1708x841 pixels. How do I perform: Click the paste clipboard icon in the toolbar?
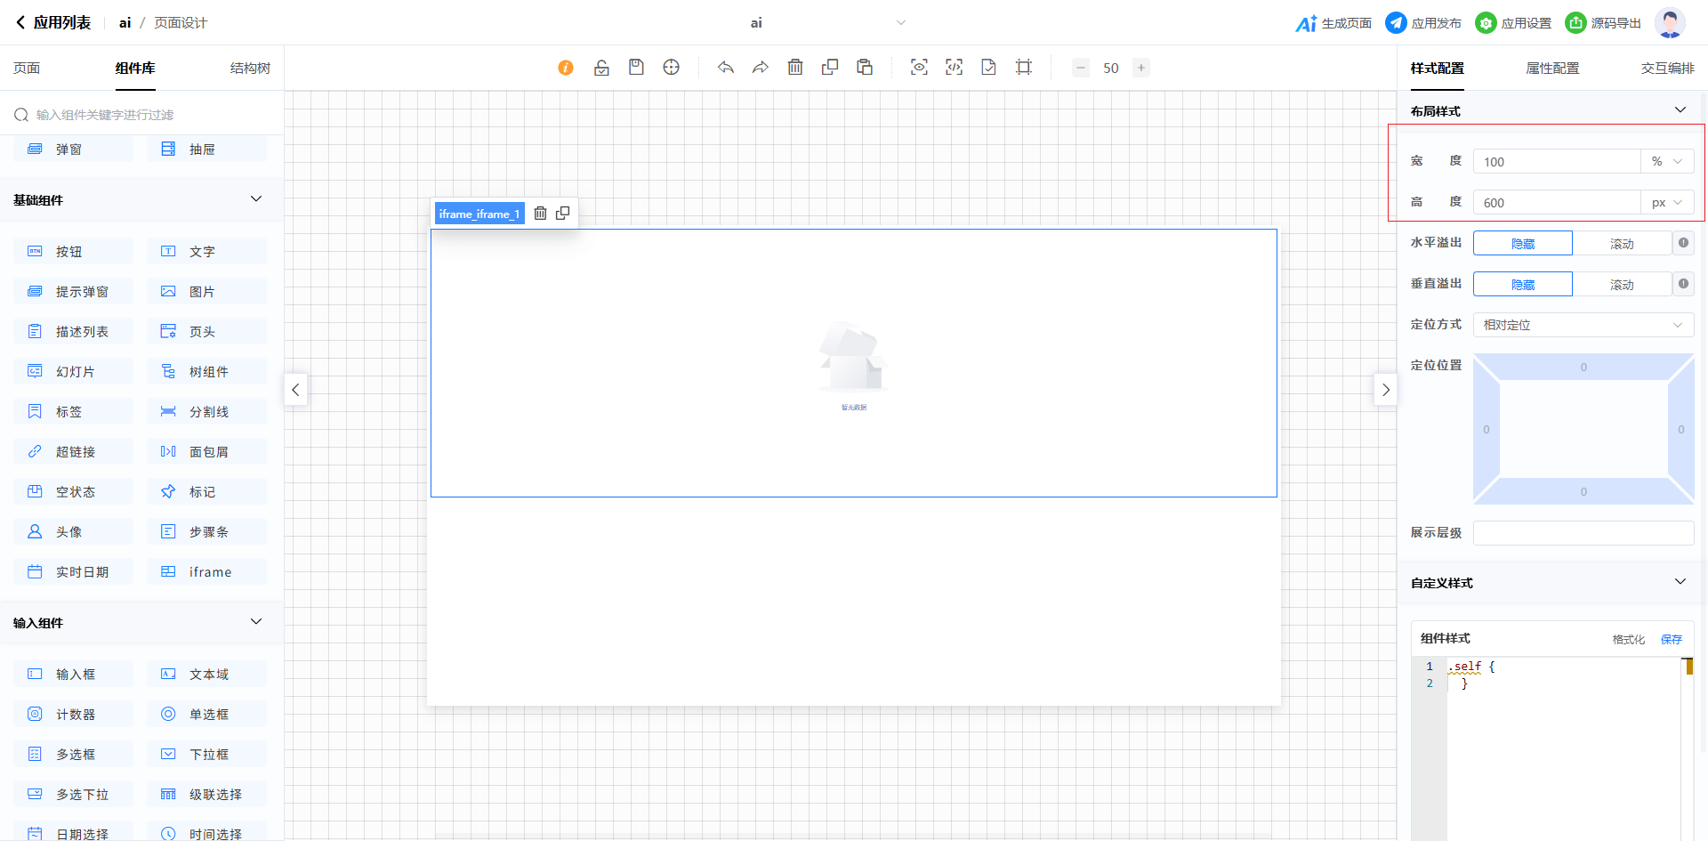pos(865,68)
